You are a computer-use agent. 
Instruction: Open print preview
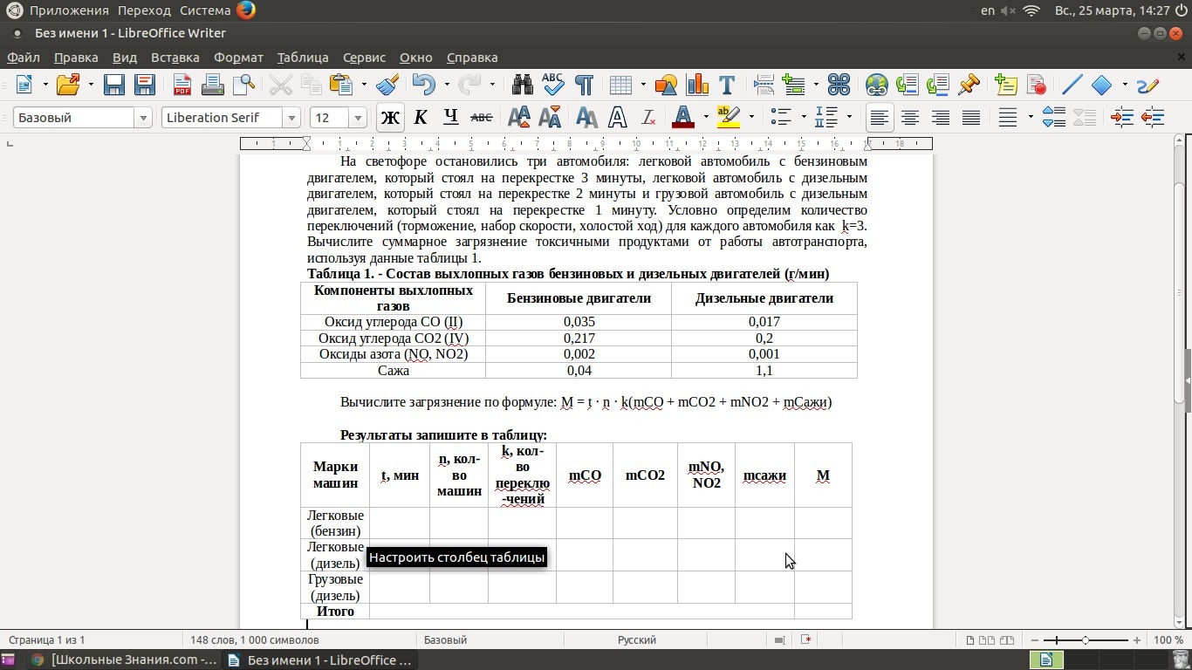(243, 85)
